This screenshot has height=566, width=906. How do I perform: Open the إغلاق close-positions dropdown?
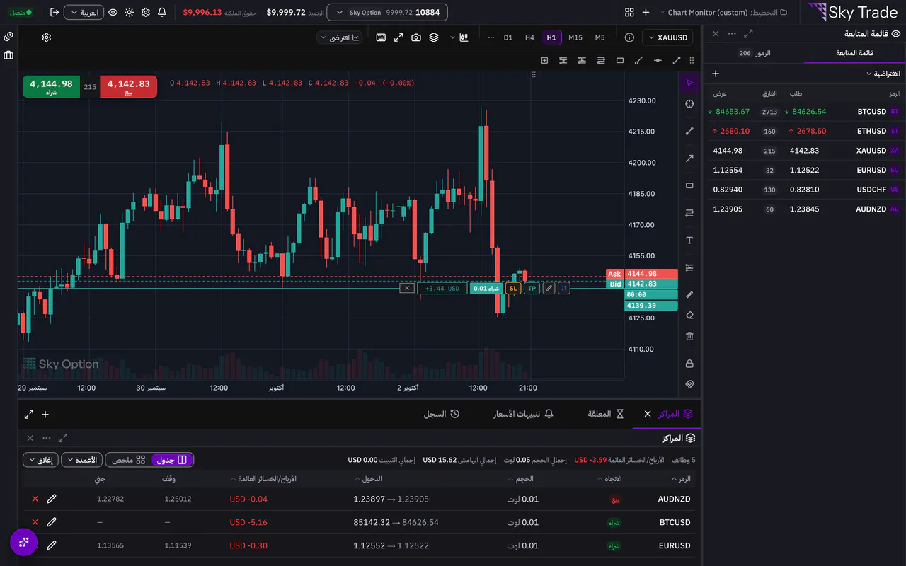coord(40,460)
